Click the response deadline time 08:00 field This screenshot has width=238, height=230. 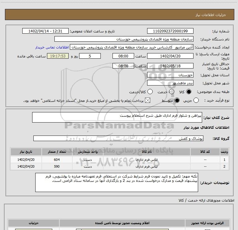point(123,56)
